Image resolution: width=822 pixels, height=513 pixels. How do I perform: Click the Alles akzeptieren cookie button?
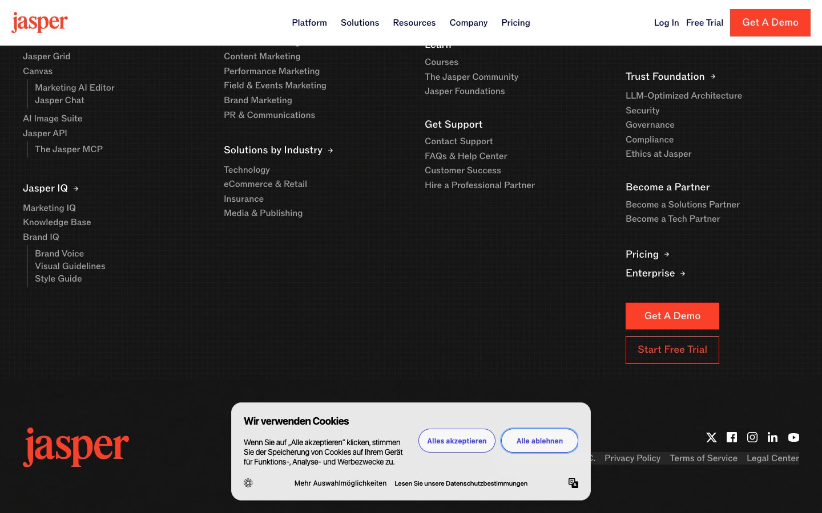point(457,441)
